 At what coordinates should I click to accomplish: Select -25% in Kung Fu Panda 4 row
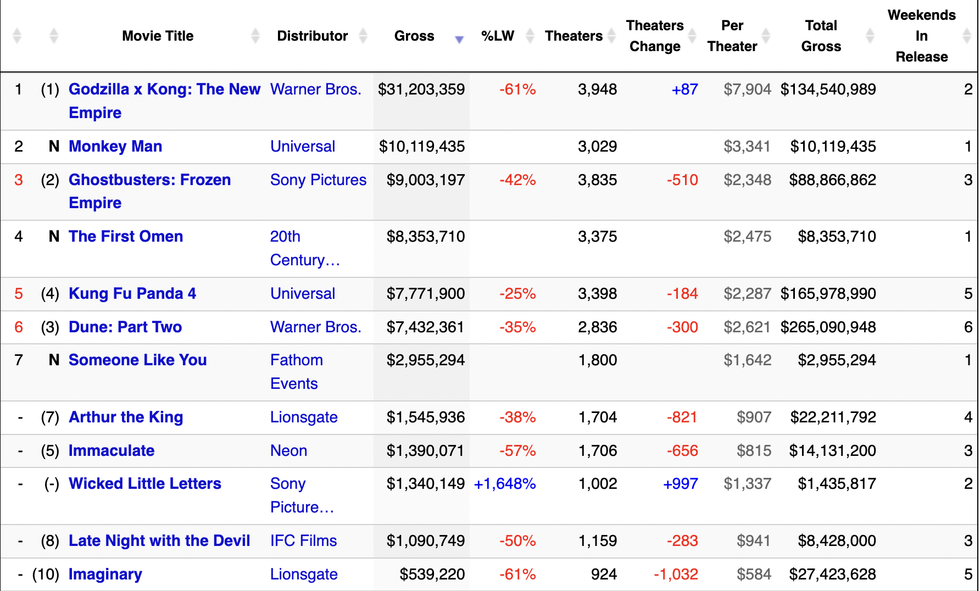click(517, 293)
